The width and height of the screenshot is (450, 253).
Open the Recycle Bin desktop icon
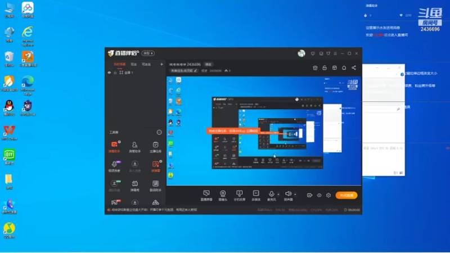(x=9, y=59)
